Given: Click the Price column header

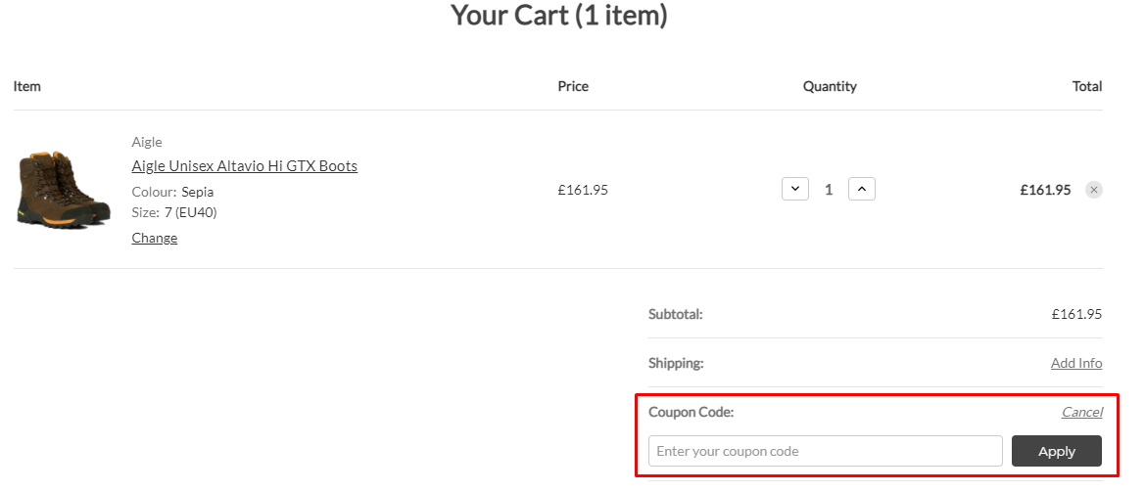Looking at the screenshot, I should point(573,86).
